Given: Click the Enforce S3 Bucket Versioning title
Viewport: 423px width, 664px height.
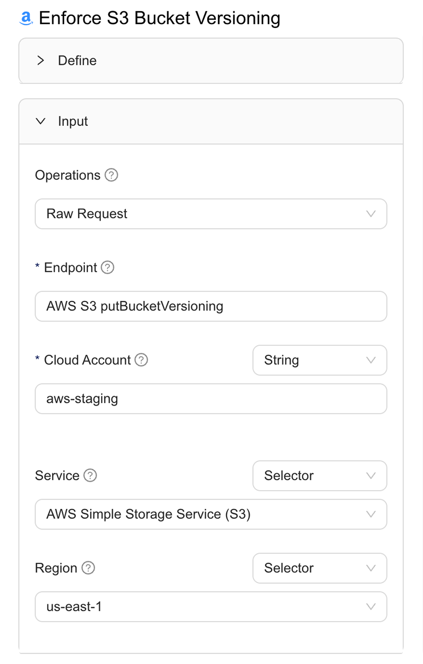Looking at the screenshot, I should [x=159, y=18].
